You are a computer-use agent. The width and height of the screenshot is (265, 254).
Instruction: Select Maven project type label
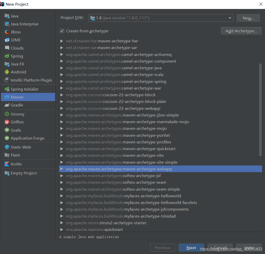(17, 97)
